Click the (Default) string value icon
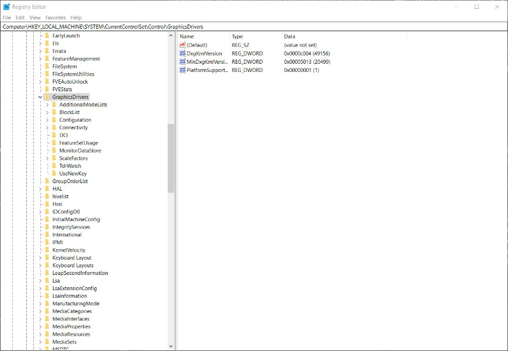Image resolution: width=508 pixels, height=351 pixels. [182, 45]
